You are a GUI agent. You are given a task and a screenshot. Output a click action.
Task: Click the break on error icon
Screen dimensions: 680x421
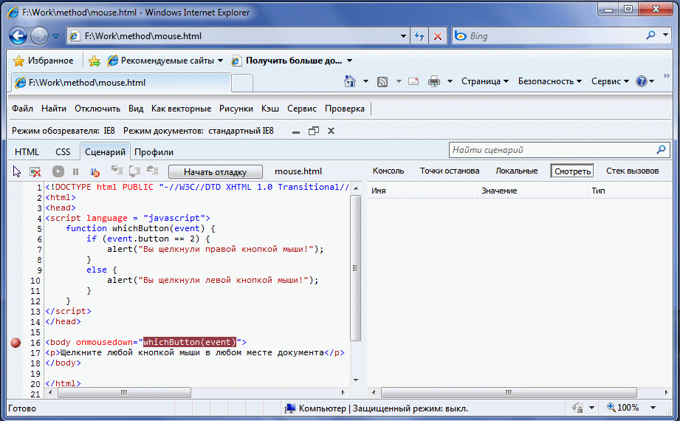click(x=95, y=172)
